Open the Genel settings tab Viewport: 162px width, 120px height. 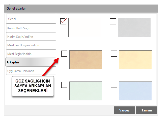pyautogui.click(x=31, y=19)
